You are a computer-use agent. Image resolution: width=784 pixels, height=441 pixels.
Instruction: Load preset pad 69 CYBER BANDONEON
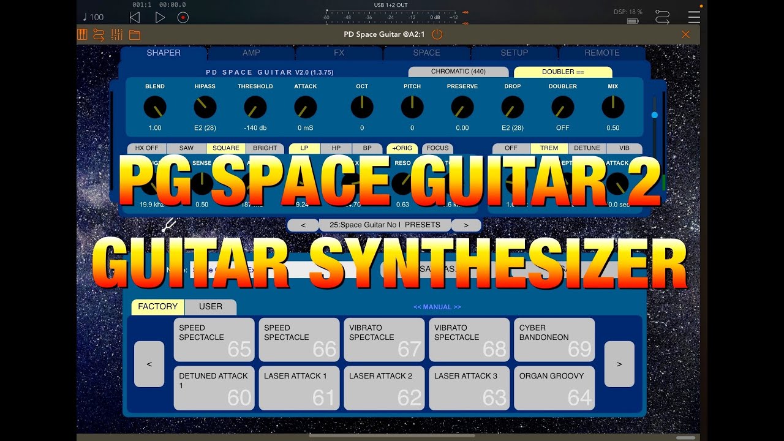[555, 339]
